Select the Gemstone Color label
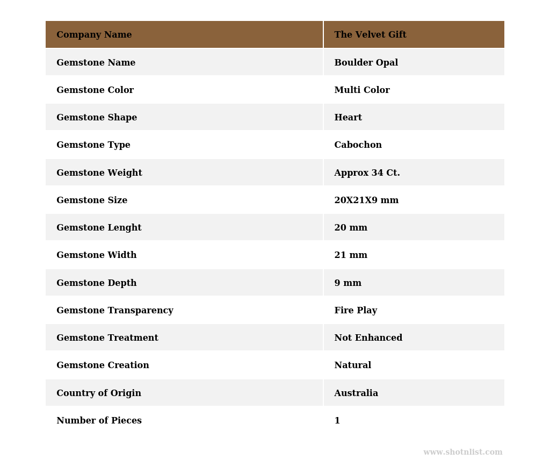550x474 pixels. (x=95, y=90)
